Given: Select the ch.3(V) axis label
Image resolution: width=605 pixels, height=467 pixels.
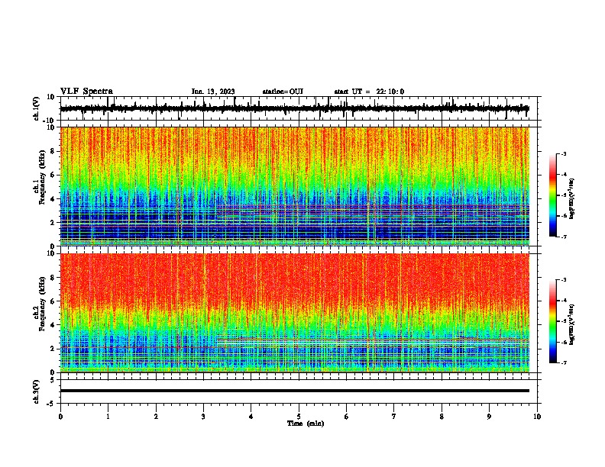Looking at the screenshot, I should 37,391.
